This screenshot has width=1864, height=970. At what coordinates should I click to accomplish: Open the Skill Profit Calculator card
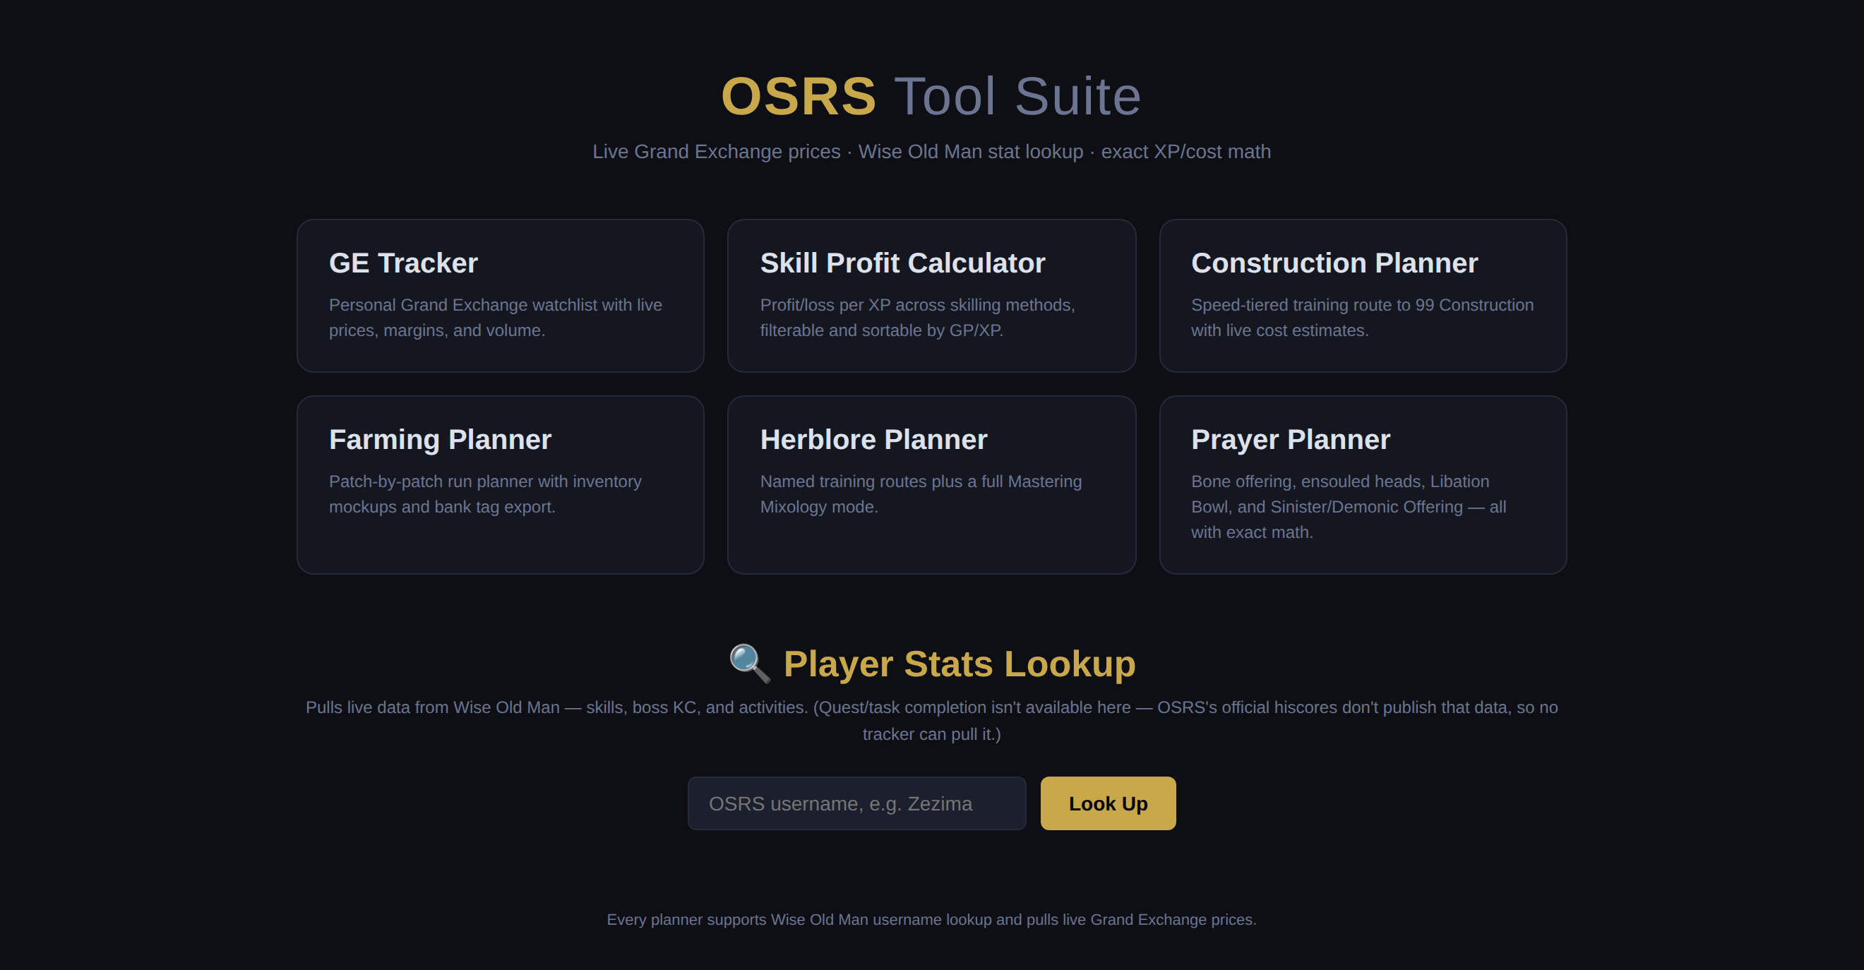931,296
